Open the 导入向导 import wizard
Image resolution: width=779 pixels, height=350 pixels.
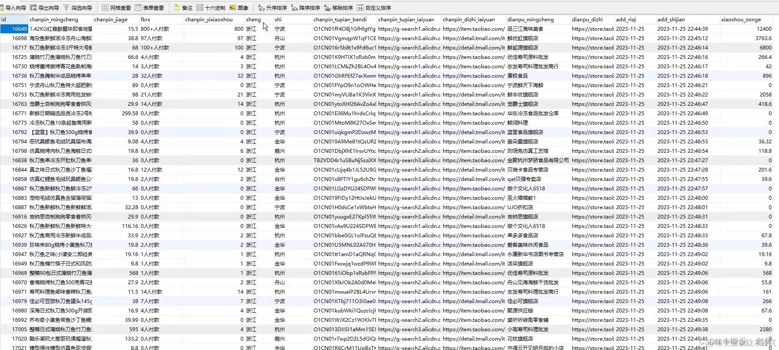point(13,8)
